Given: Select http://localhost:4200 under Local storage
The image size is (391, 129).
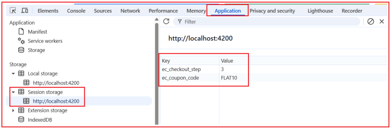Looking at the screenshot, I should click(x=56, y=83).
